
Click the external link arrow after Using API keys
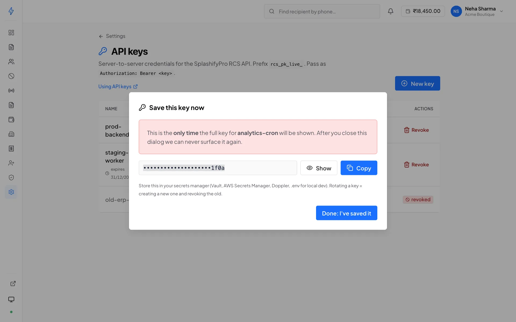point(135,87)
